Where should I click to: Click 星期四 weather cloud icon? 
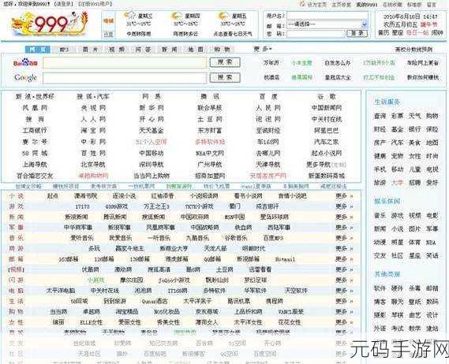(x=176, y=16)
